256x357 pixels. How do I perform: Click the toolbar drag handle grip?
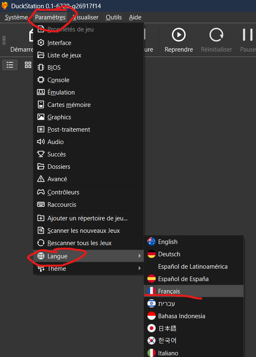point(4,40)
